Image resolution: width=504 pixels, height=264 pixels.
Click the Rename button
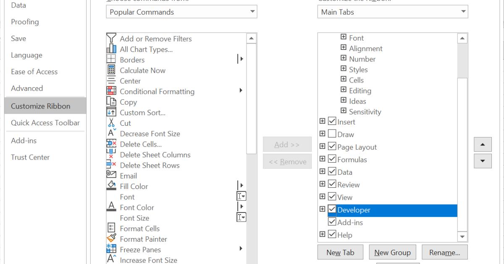(x=444, y=253)
